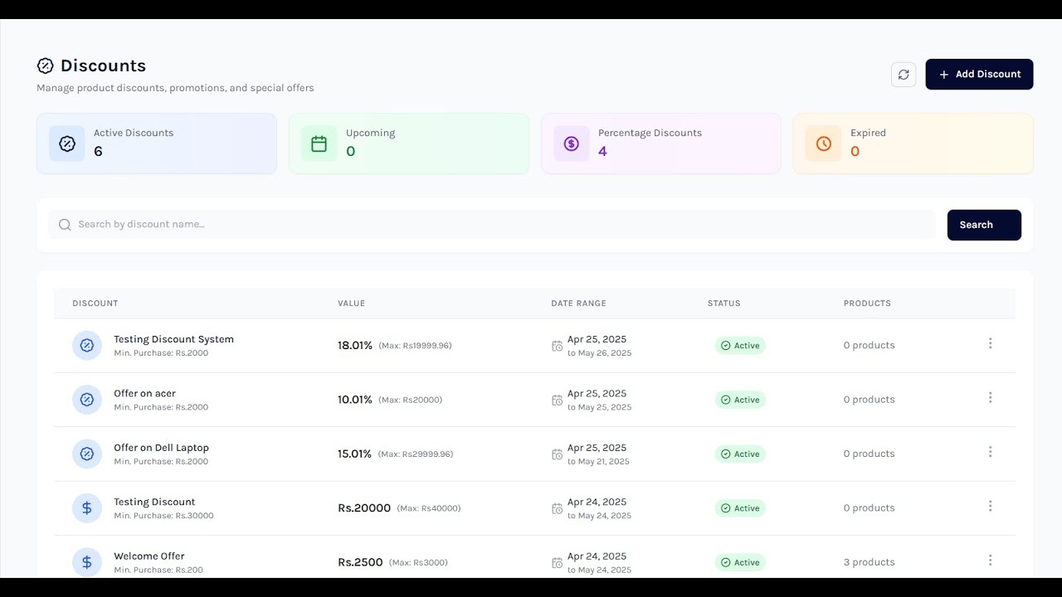Select the Expired summary card
This screenshot has width=1062, height=597.
tap(913, 143)
